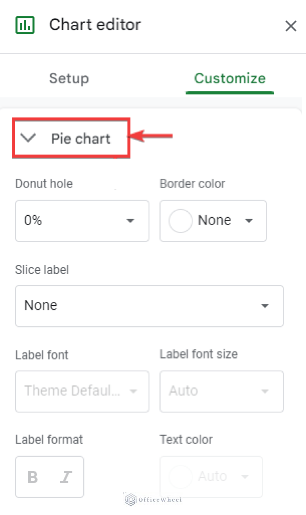Screen dimensions: 306x515
Task: Click the Chart editor bar chart icon
Action: click(x=25, y=25)
